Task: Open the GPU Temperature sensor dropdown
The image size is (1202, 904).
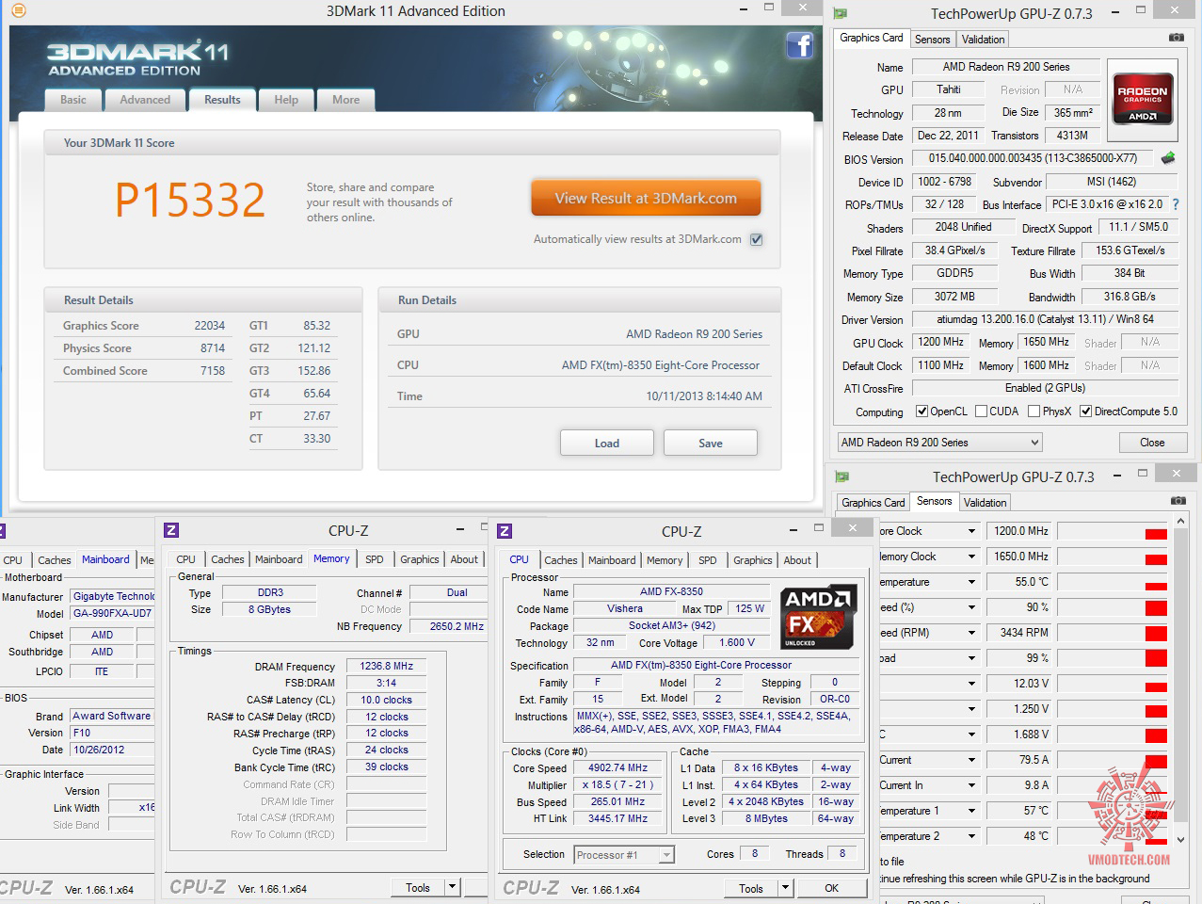Action: pos(971,582)
